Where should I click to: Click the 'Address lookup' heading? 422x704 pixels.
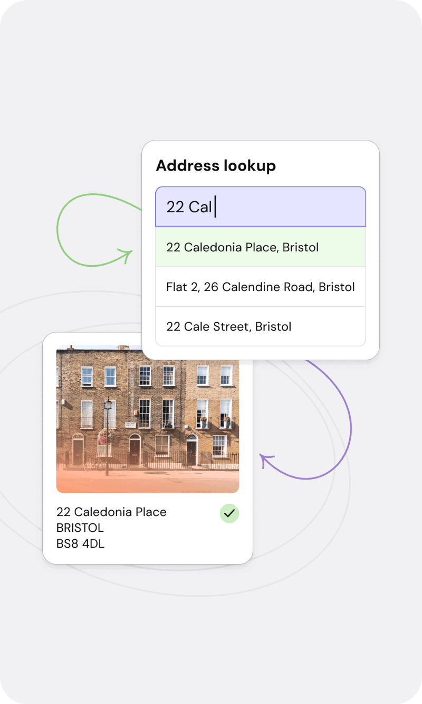coord(216,166)
